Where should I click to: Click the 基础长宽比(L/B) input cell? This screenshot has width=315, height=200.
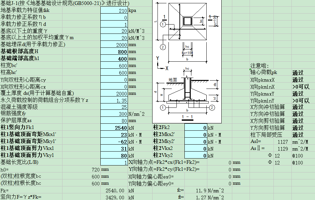click(114, 163)
